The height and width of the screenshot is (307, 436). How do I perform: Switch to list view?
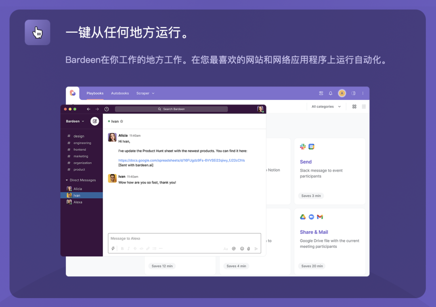363,107
